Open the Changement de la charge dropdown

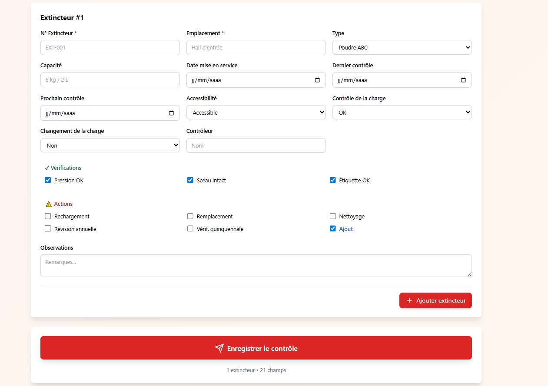click(x=110, y=145)
